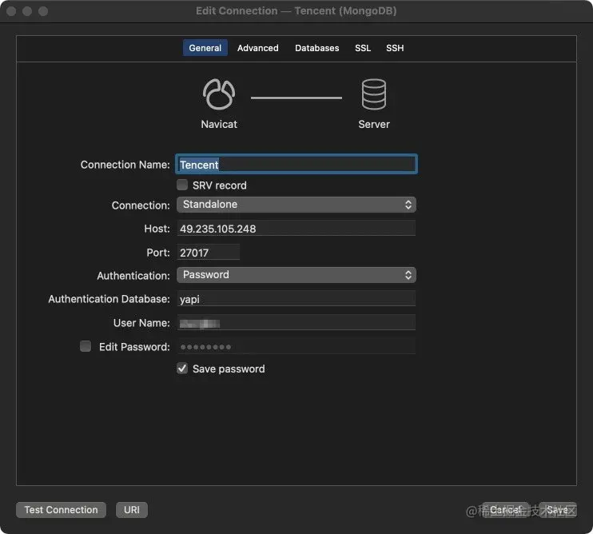Image resolution: width=593 pixels, height=534 pixels.
Task: Click the "Save password" label text
Action: pyautogui.click(x=229, y=369)
